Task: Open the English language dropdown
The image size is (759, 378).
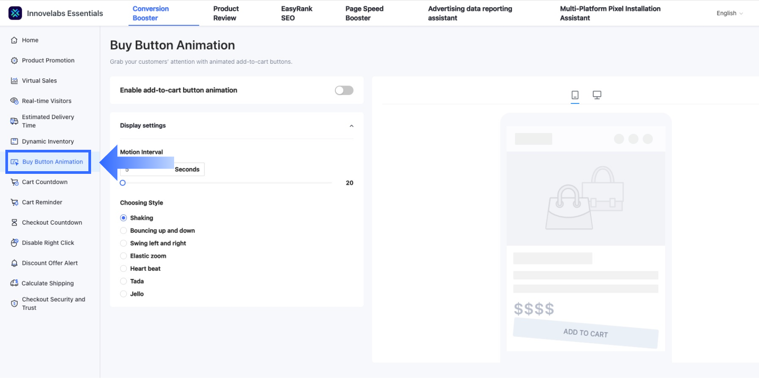Action: coord(730,13)
